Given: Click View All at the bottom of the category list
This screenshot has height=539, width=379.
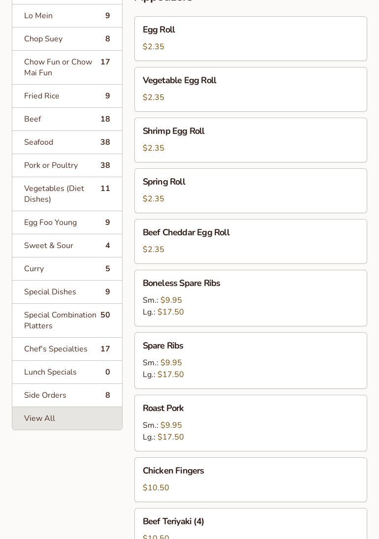Looking at the screenshot, I should tap(67, 418).
